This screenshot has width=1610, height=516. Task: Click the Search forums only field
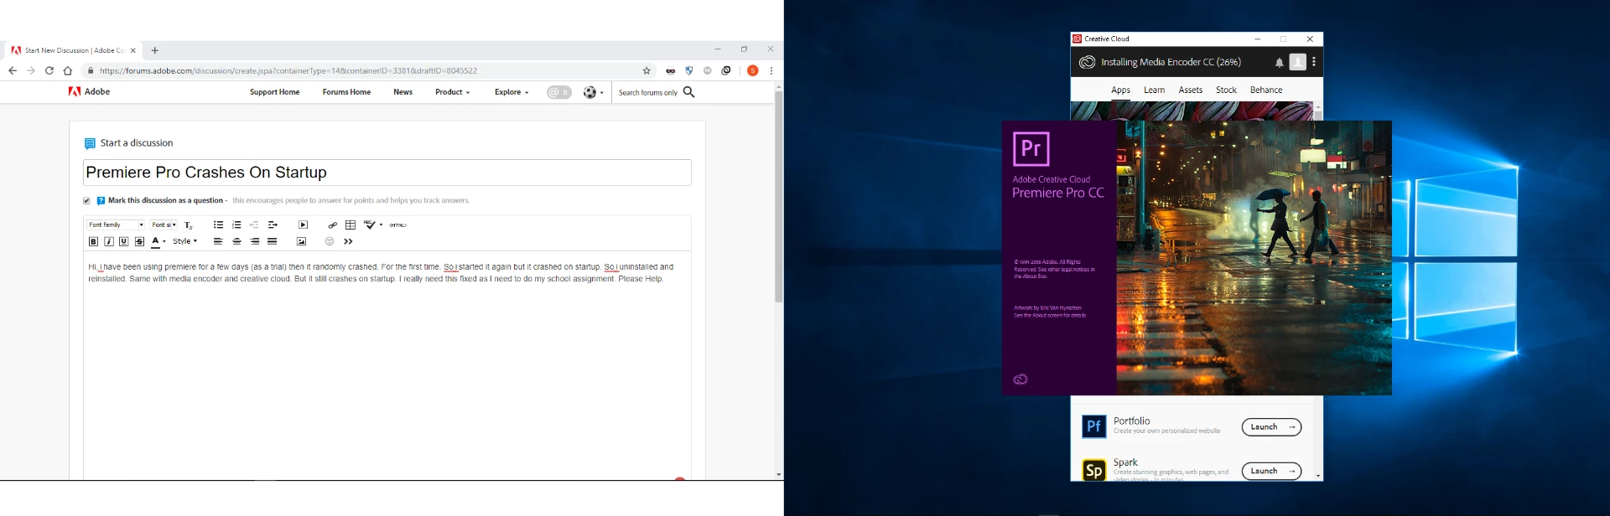click(647, 93)
